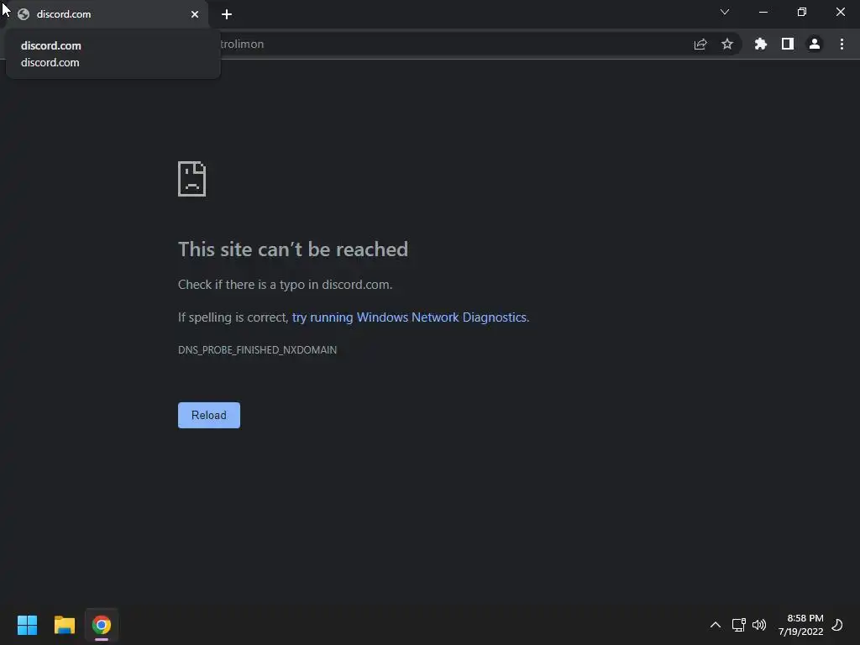Open the Extensions puzzle icon
Viewport: 860px width, 645px height.
pyautogui.click(x=760, y=44)
